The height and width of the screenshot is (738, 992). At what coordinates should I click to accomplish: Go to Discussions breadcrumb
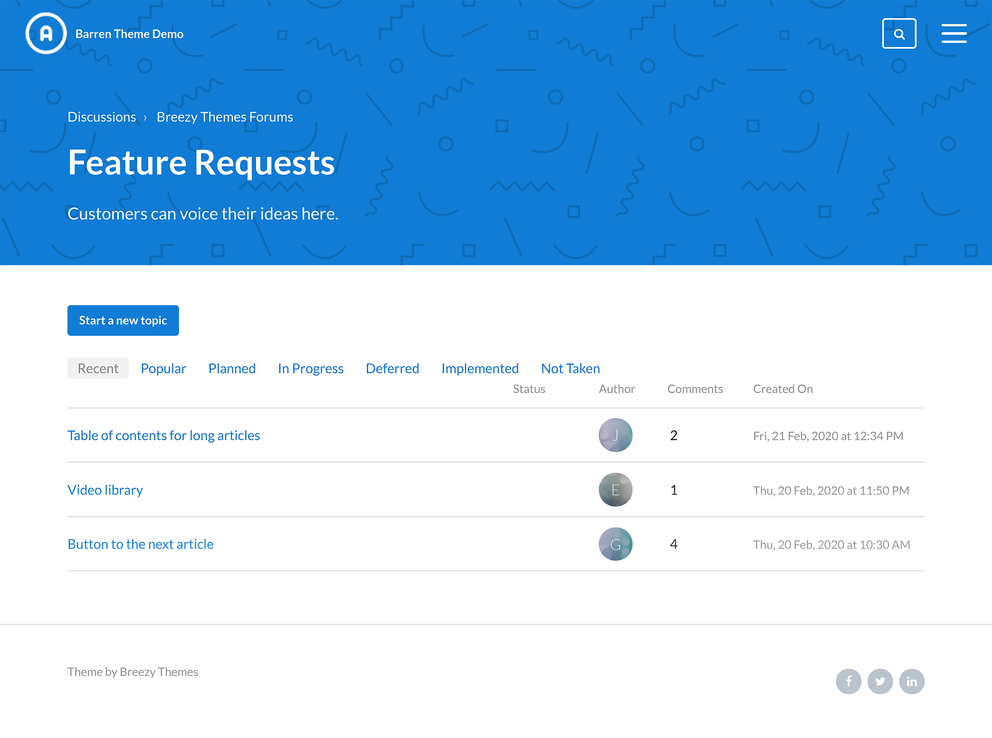pyautogui.click(x=102, y=117)
